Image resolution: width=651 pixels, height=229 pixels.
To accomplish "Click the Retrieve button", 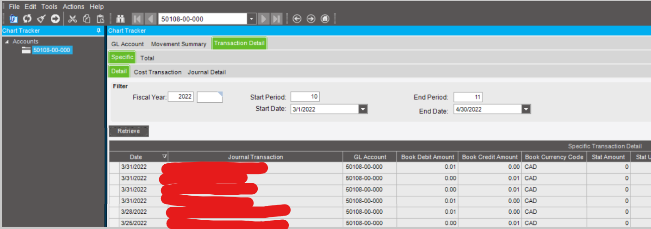I will click(129, 131).
